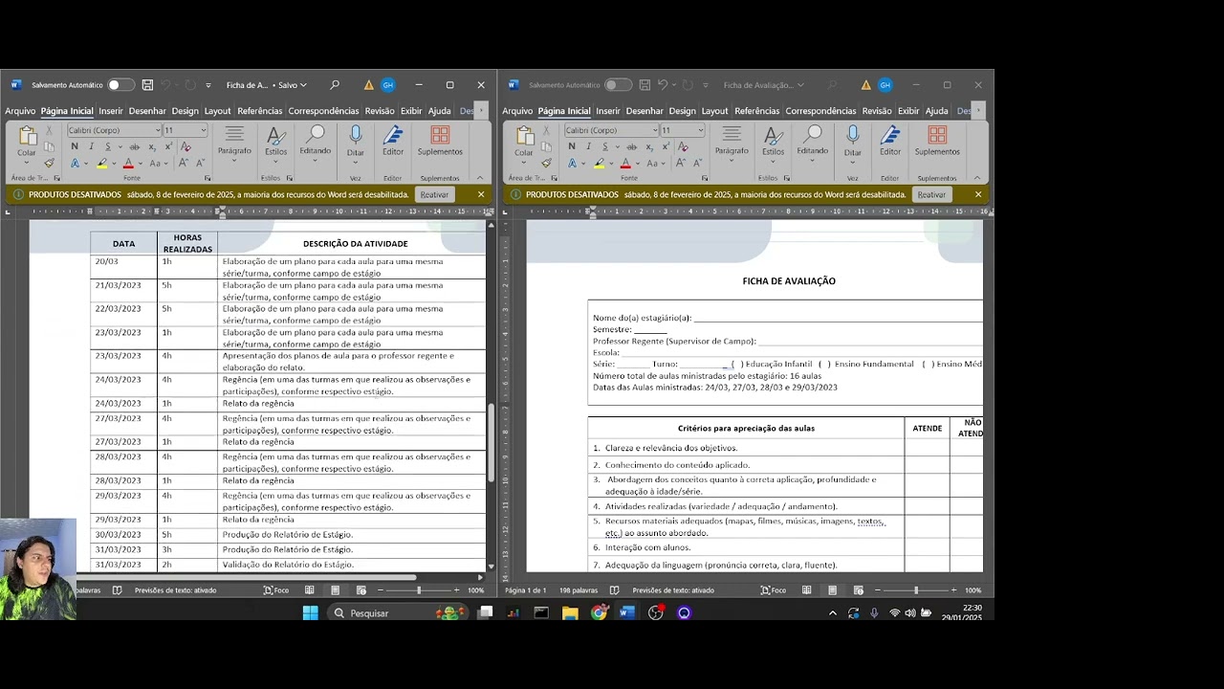
Task: Open the font size 11 dropdown, right window
Action: [x=701, y=130]
